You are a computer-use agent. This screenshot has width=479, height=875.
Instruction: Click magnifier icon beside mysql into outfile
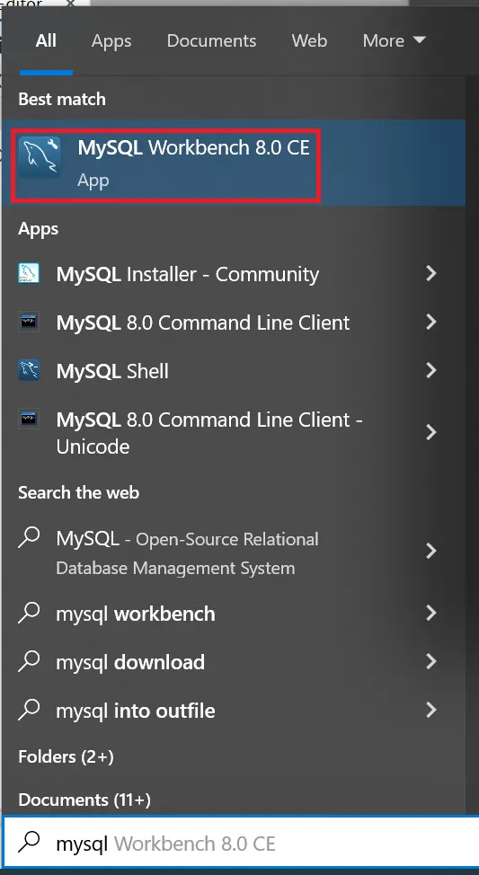(x=29, y=711)
